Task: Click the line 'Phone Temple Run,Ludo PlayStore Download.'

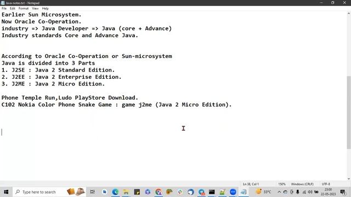Action: click(x=70, y=98)
